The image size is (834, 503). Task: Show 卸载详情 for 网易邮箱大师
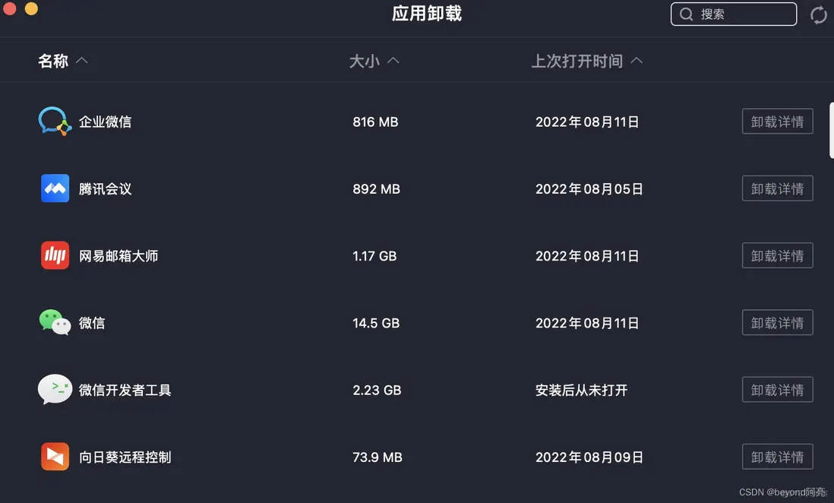(777, 256)
